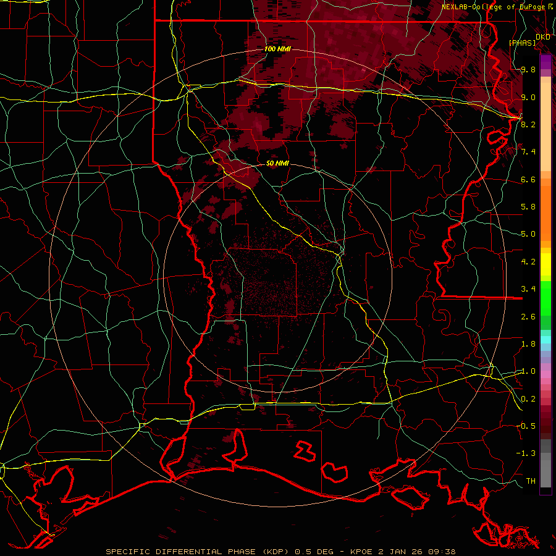Pick the cyan segment of color bar
This screenshot has height=556, width=556.
[x=545, y=339]
